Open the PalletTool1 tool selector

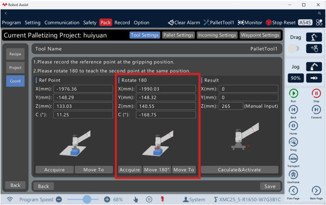(x=219, y=22)
